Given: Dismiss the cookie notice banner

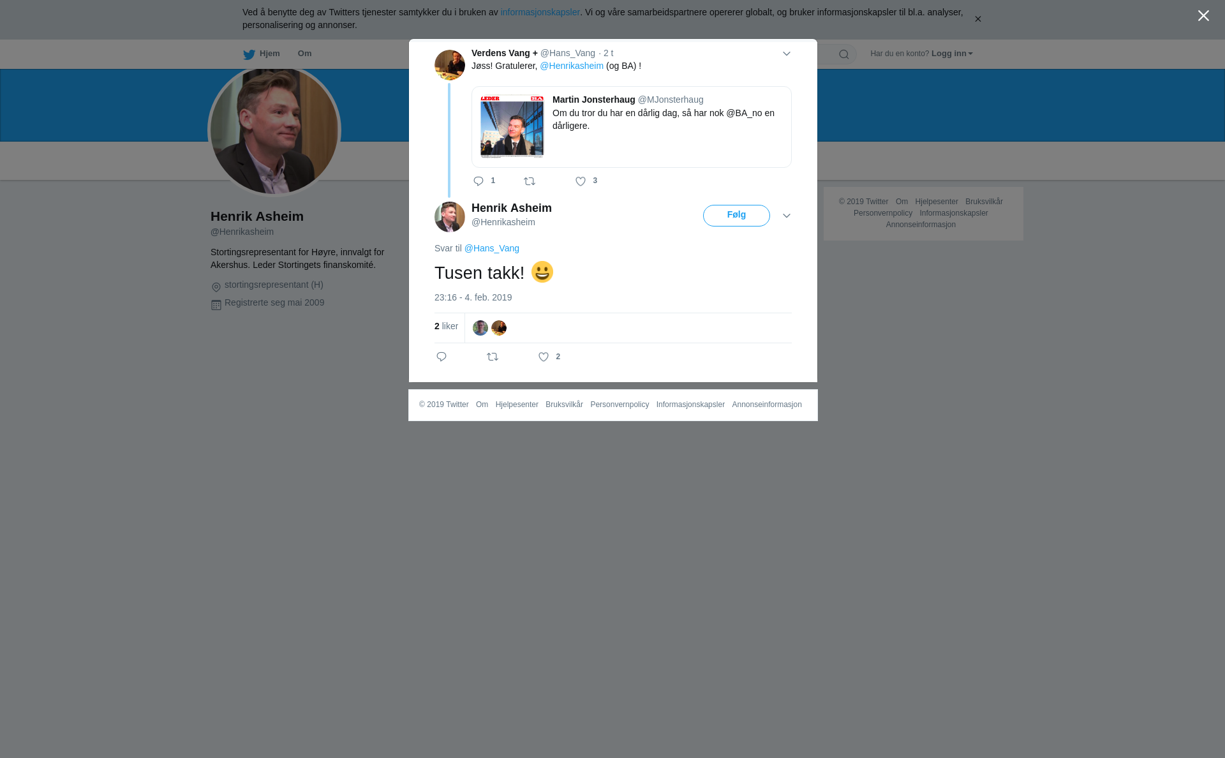Looking at the screenshot, I should click(x=977, y=19).
